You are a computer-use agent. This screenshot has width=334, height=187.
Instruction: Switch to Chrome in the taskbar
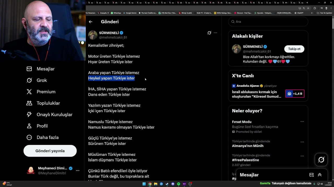point(150,184)
